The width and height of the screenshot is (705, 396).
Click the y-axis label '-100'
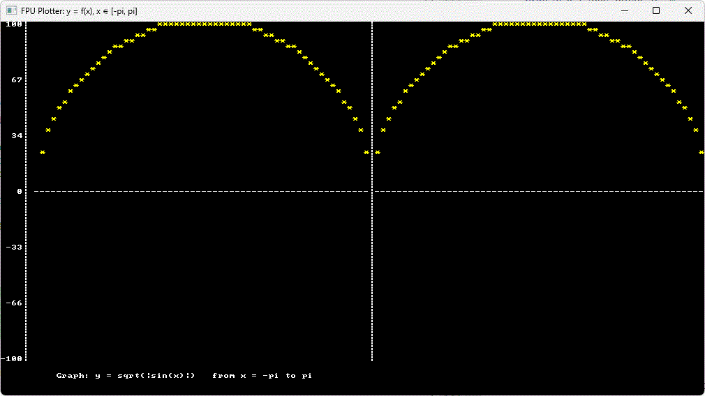[11, 359]
